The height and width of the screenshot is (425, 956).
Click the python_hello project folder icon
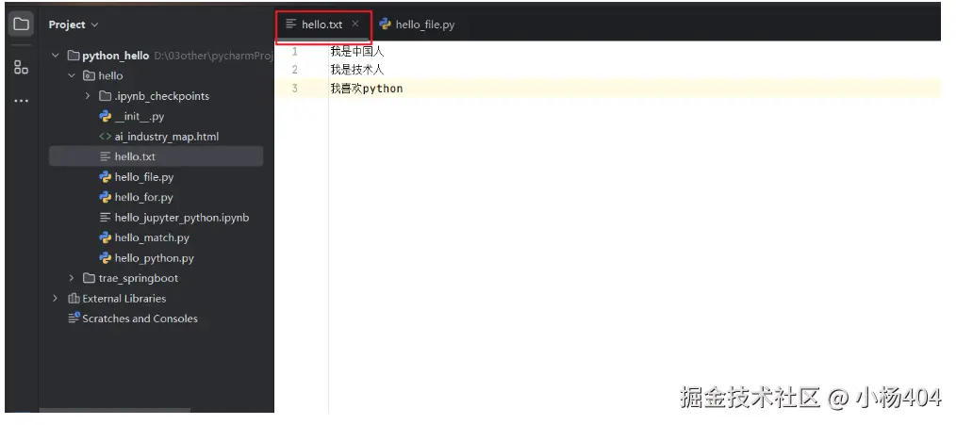tap(74, 56)
